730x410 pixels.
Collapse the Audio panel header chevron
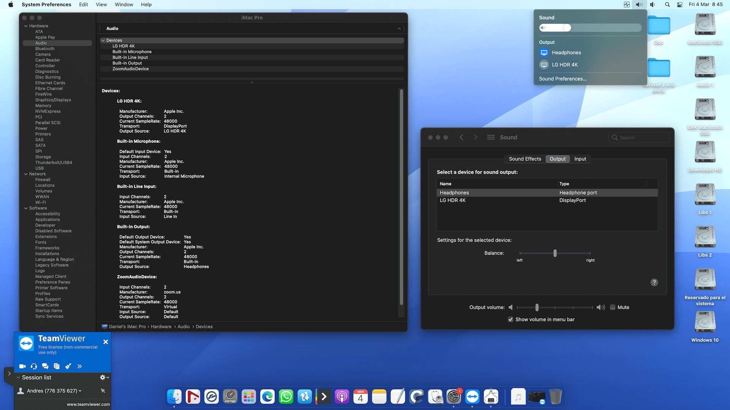tap(399, 28)
